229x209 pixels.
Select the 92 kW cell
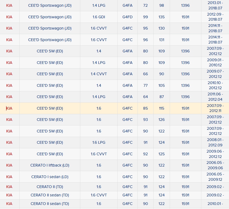pos(146,154)
